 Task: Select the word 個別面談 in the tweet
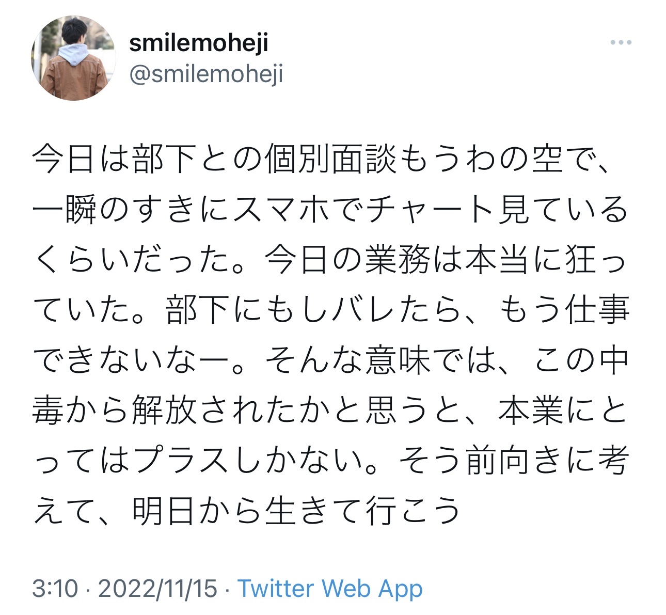pos(330,159)
